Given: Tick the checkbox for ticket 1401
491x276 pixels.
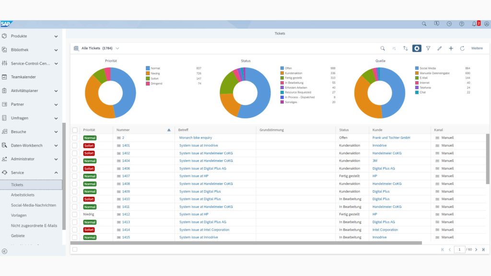Looking at the screenshot, I should pyautogui.click(x=75, y=145).
